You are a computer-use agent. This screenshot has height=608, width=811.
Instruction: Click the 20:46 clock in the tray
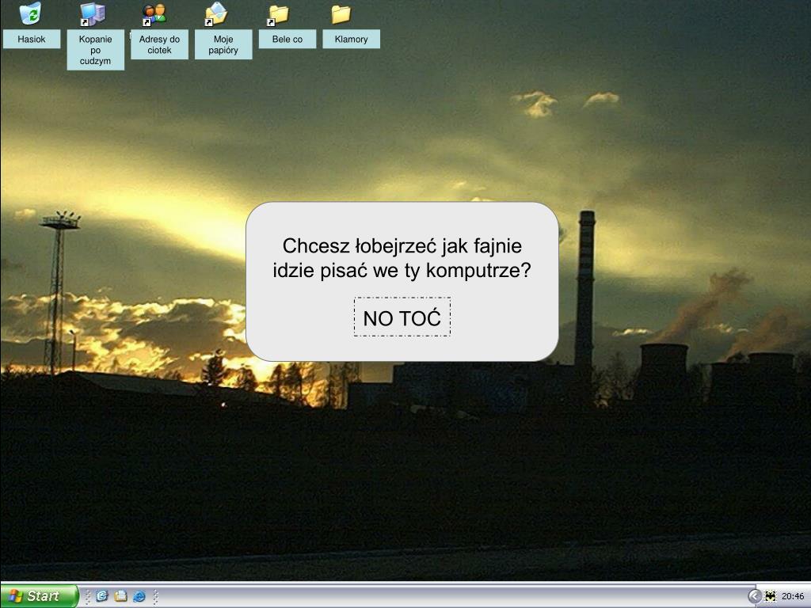(793, 597)
